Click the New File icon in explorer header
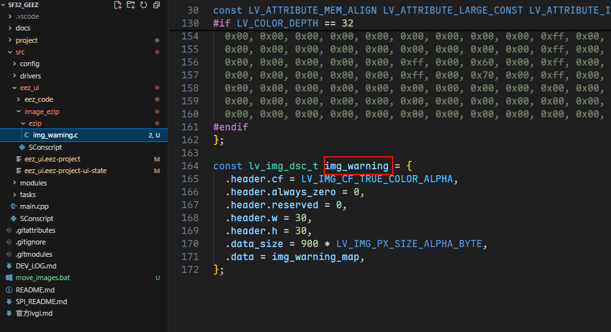611x332 pixels. (118, 5)
